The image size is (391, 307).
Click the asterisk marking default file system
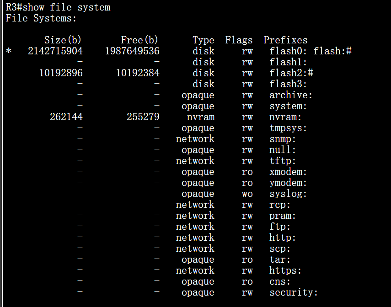point(9,51)
